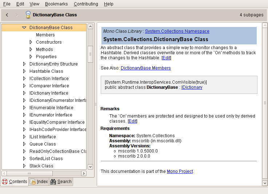Screen dimensions: 268x194
Task: Click the forward navigation arrow
Action: (x=17, y=15)
